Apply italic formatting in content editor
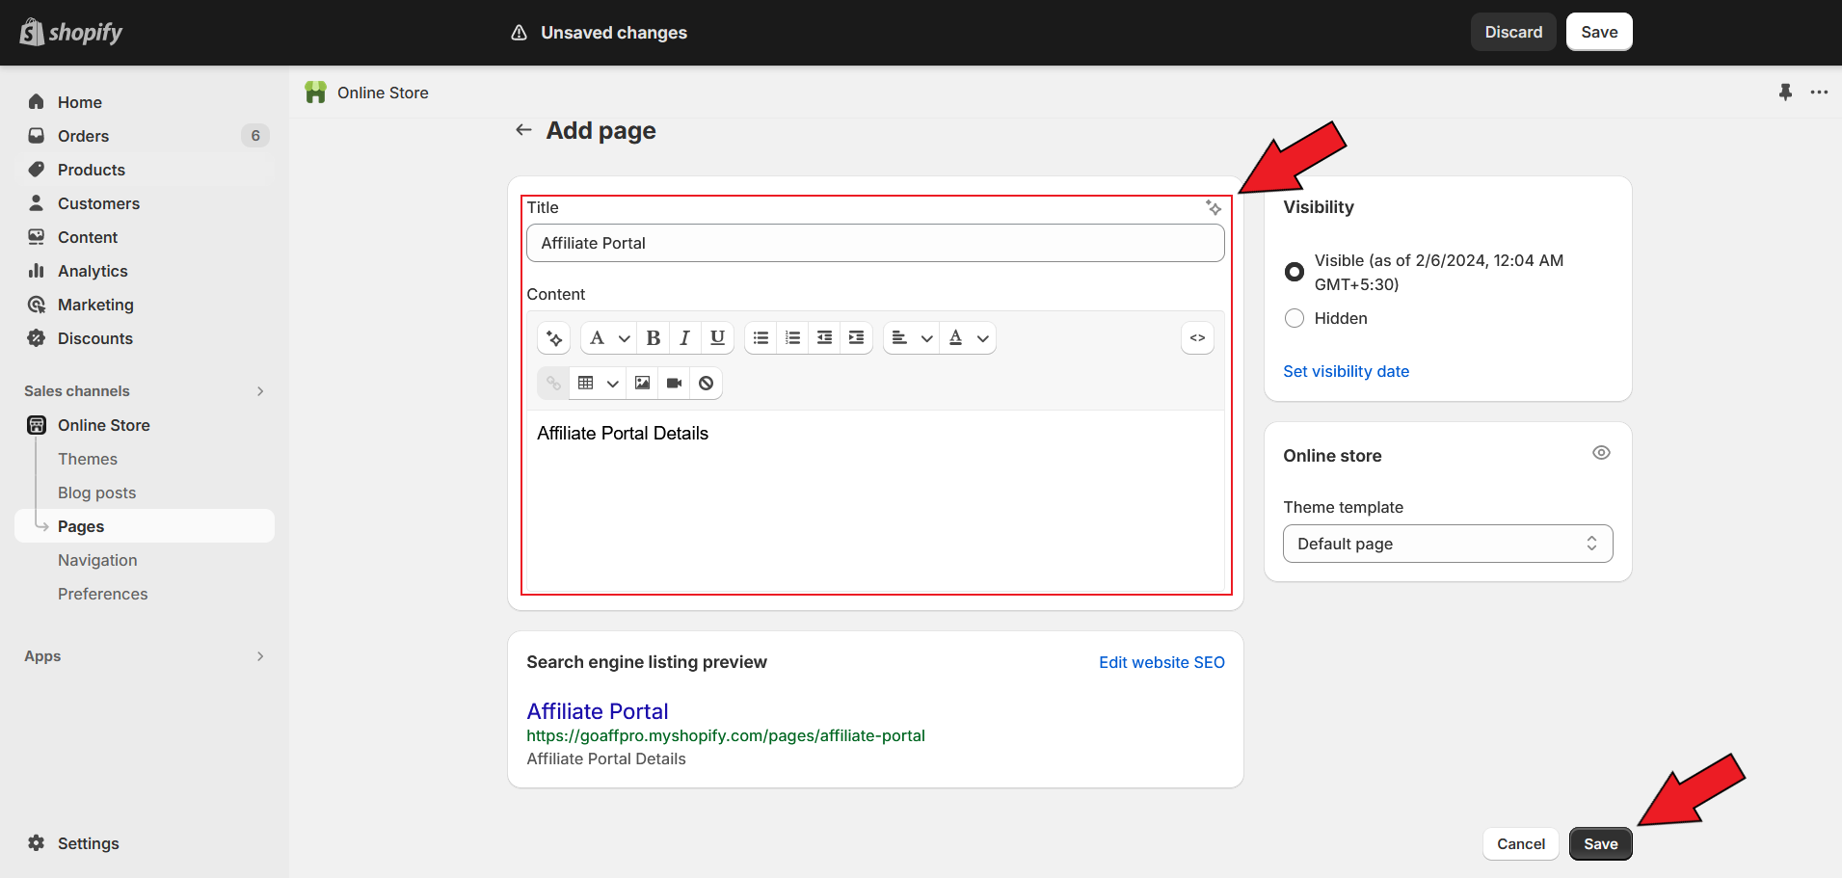This screenshot has height=878, width=1842. pos(684,338)
